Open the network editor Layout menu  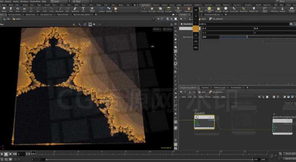pyautogui.click(x=216, y=97)
